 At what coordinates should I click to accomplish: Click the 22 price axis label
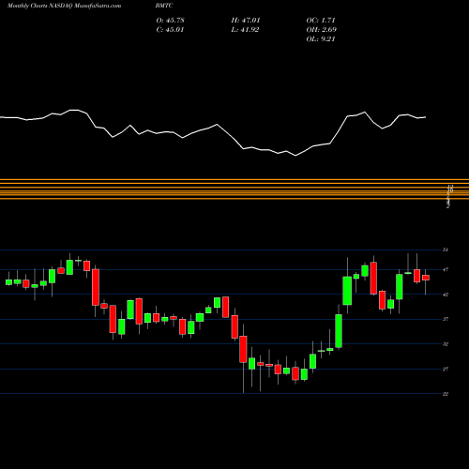tap(446, 394)
